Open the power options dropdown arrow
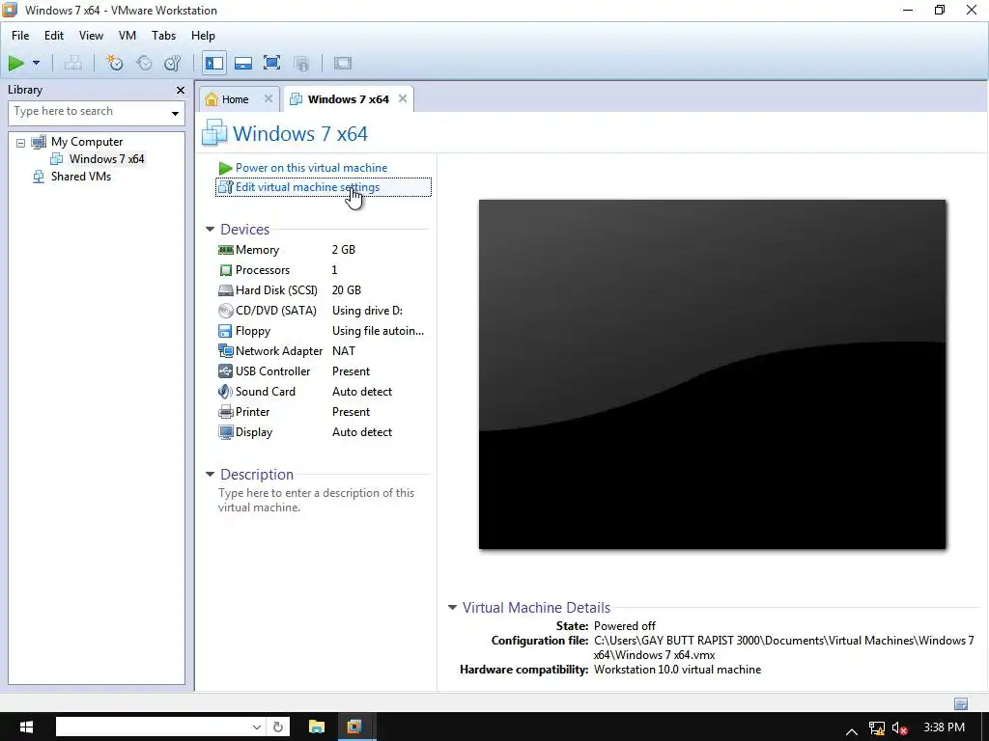The height and width of the screenshot is (741, 989). (x=36, y=63)
